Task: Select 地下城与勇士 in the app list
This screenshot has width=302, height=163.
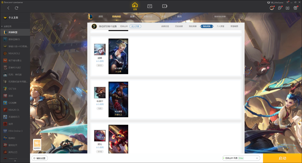Action: [x=15, y=60]
